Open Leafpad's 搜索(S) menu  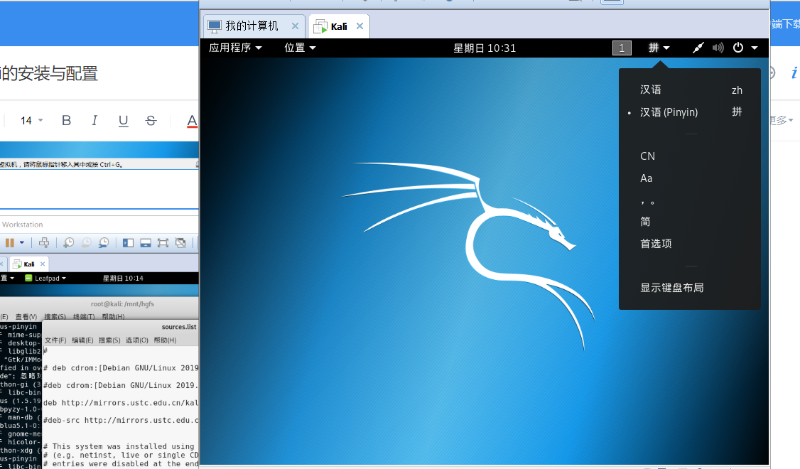click(109, 340)
